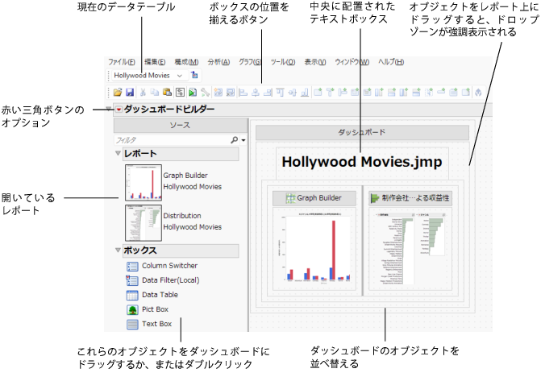
Task: Click the align top edges icon
Action: (x=280, y=92)
